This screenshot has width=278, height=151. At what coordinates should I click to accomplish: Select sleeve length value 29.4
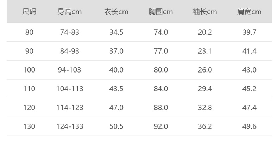tap(205, 89)
